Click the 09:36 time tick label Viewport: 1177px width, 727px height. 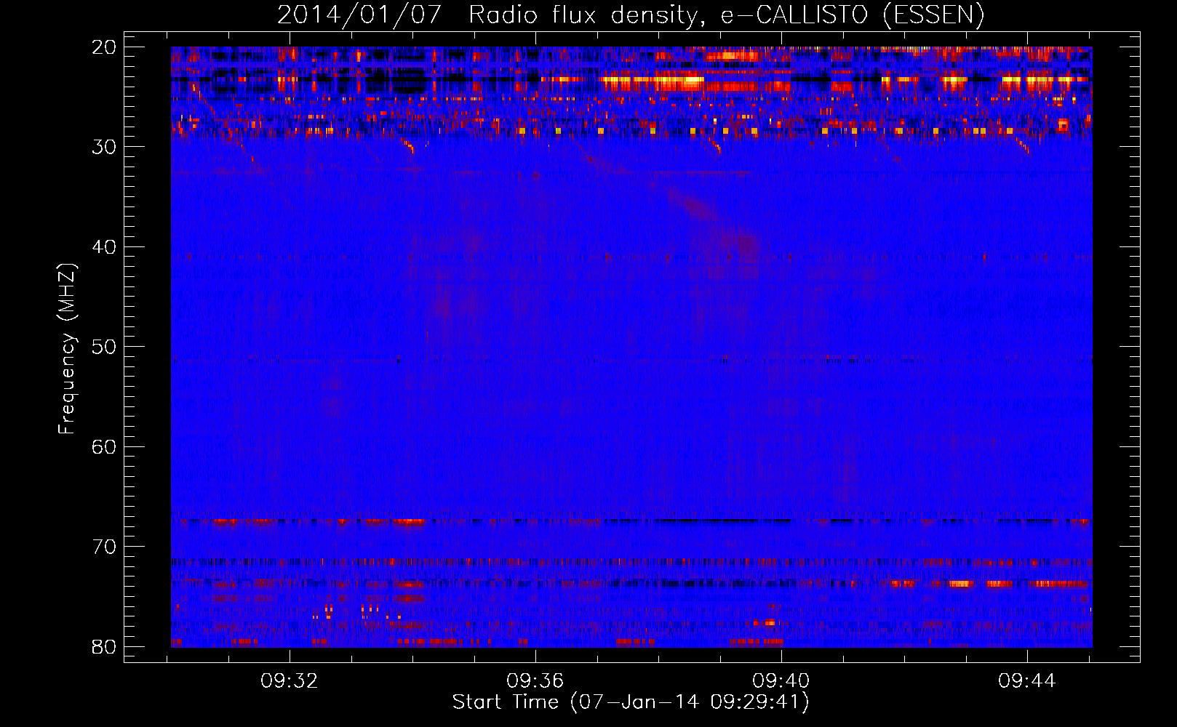point(535,681)
